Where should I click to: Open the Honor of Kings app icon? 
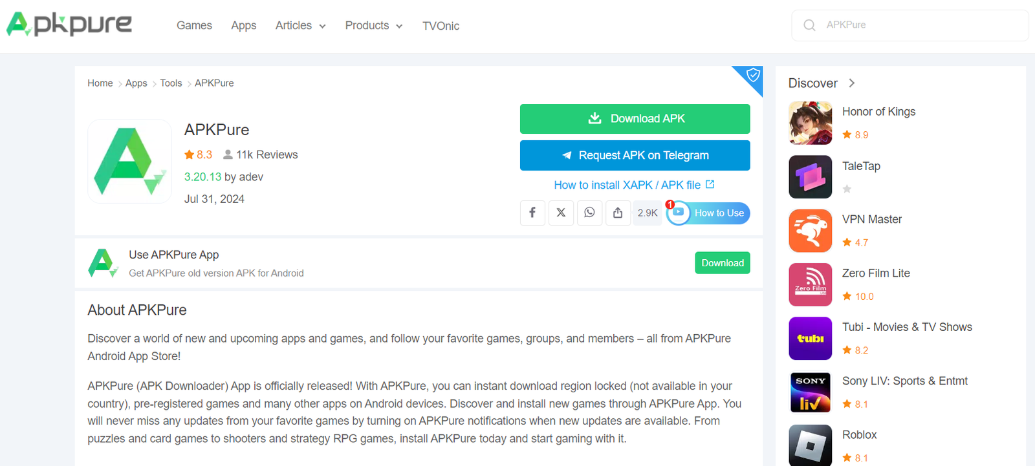pyautogui.click(x=810, y=123)
